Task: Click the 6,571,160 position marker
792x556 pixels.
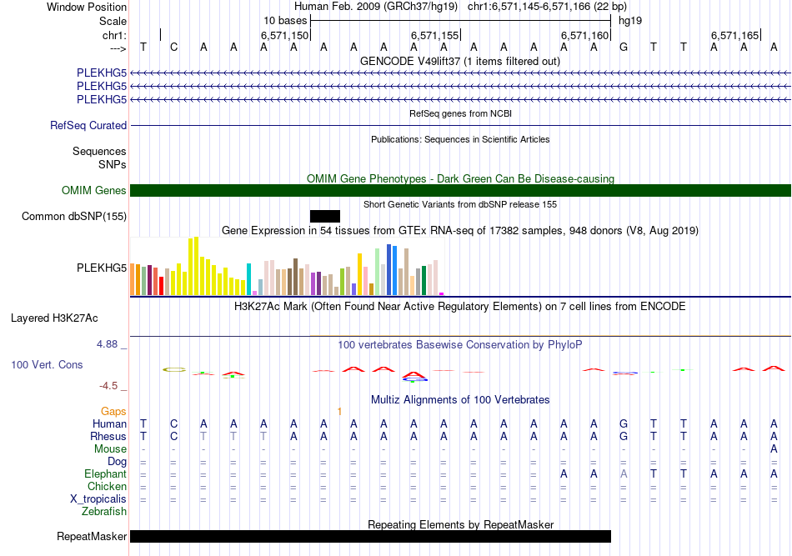Action: click(585, 35)
